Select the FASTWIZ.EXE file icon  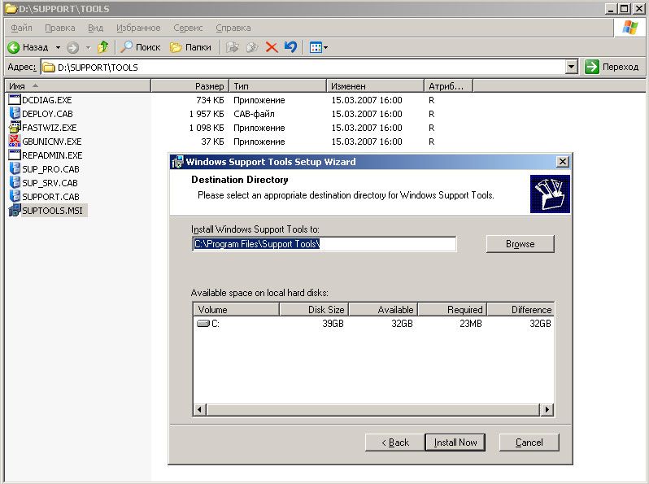[x=15, y=128]
